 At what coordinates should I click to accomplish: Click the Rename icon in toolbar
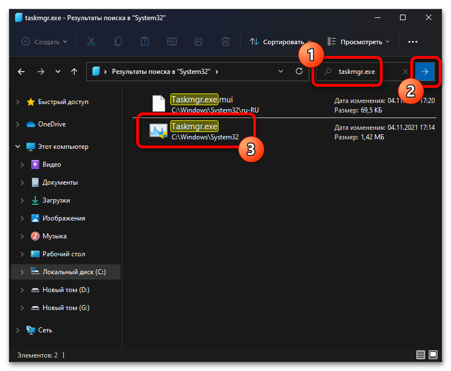click(172, 41)
